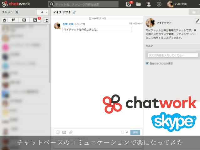This screenshot has width=200, height=150.
Task: Click the タスク section header
Action: coord(172,46)
